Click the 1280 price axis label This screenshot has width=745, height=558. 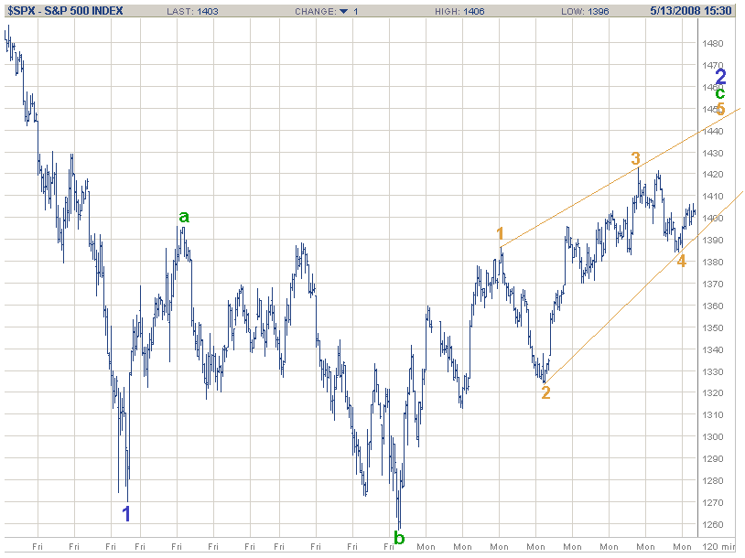click(x=713, y=481)
